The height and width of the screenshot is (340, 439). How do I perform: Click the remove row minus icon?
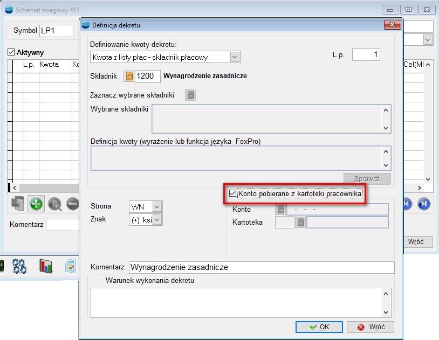click(72, 204)
